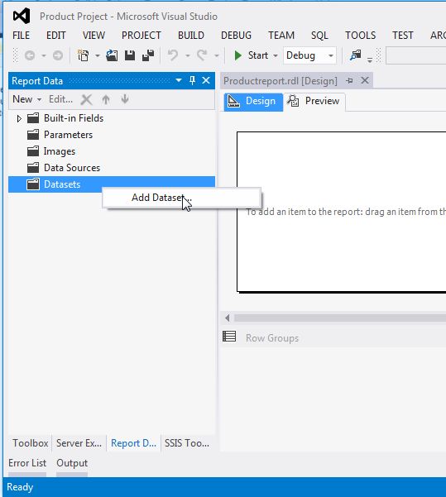Open the Debug configuration combo box
The height and width of the screenshot is (497, 446).
[x=309, y=55]
